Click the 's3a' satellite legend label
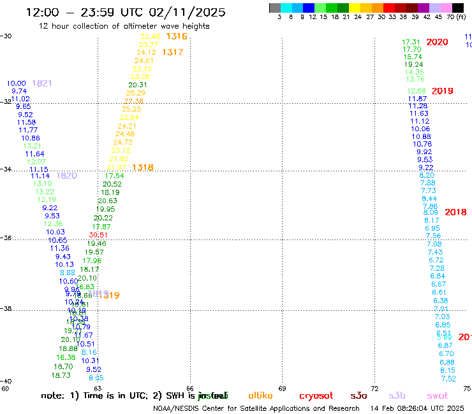The height and width of the screenshot is (414, 472). point(358,396)
